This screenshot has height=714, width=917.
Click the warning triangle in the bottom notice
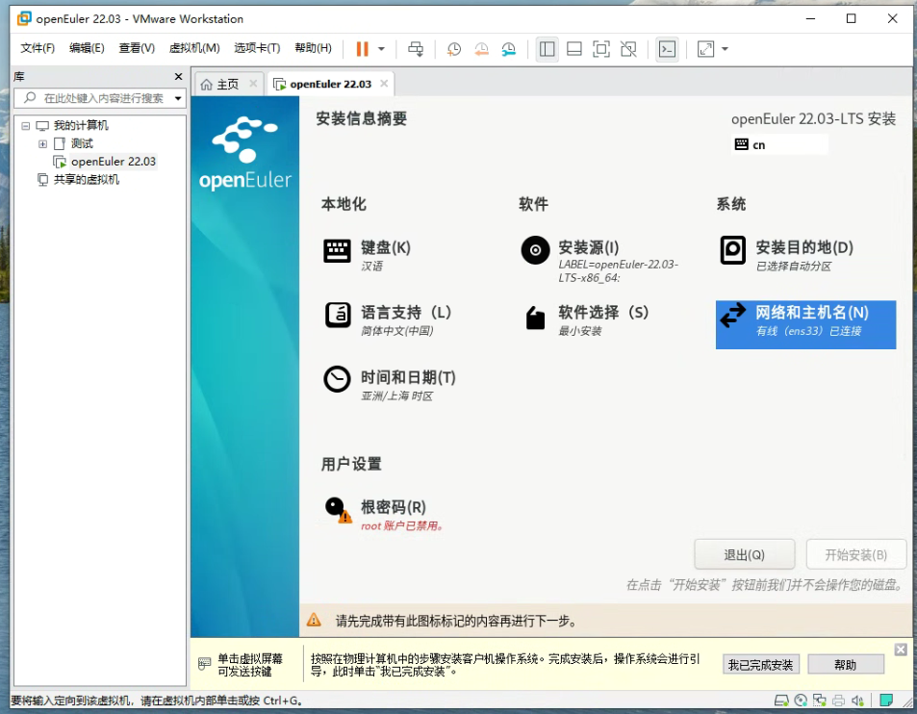314,620
